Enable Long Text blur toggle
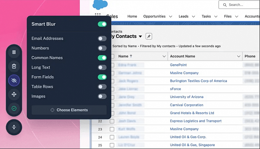 [x=102, y=67]
